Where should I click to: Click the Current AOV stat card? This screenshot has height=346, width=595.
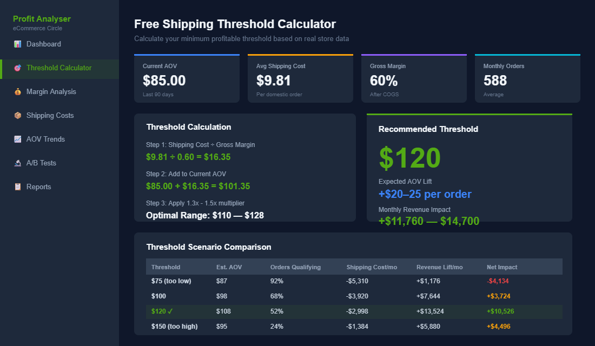coord(187,78)
